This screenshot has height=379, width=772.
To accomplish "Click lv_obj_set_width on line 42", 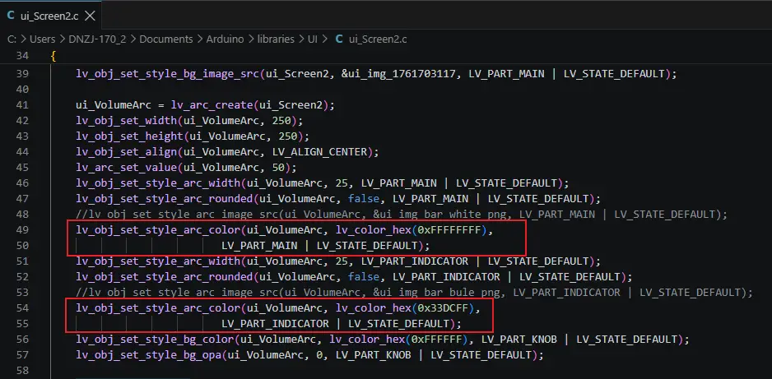I will point(127,120).
